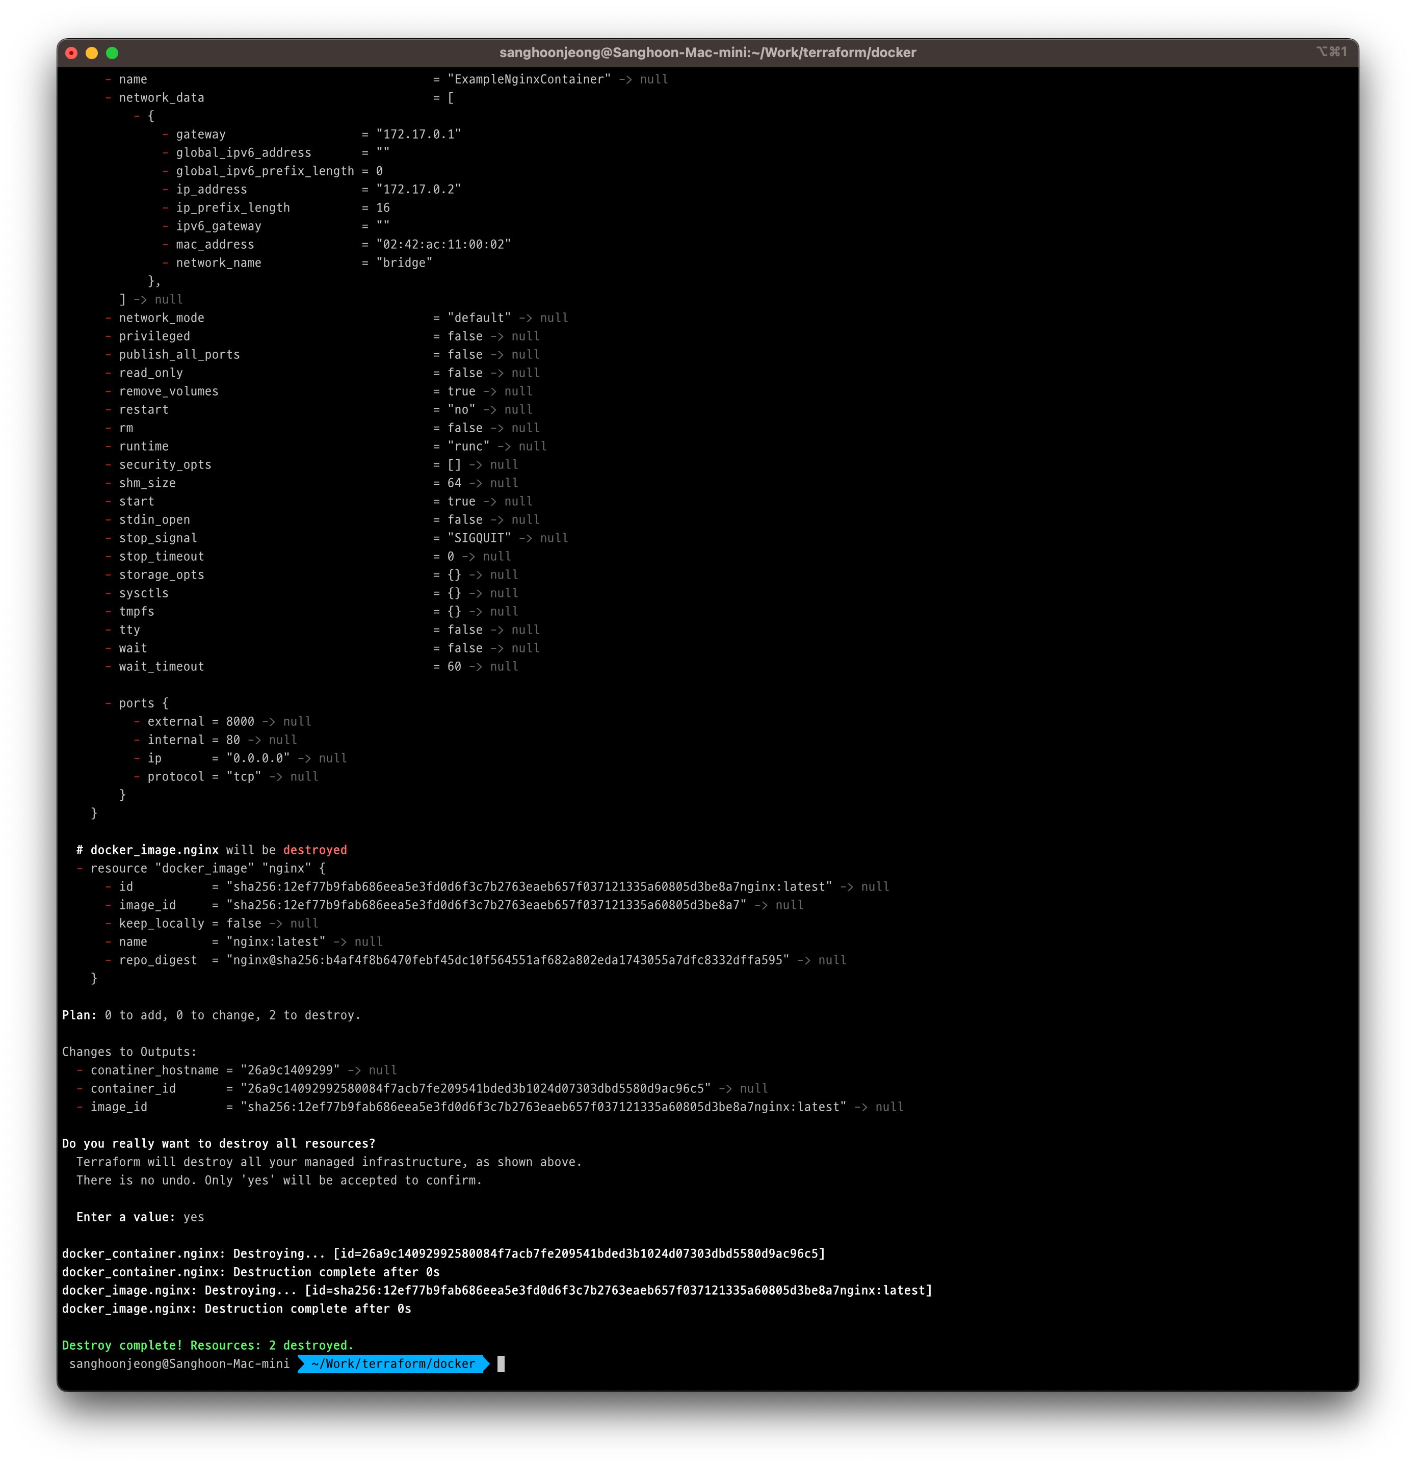Click the resource "docker_image" "nginx" line
This screenshot has height=1467, width=1416.
[x=207, y=868]
